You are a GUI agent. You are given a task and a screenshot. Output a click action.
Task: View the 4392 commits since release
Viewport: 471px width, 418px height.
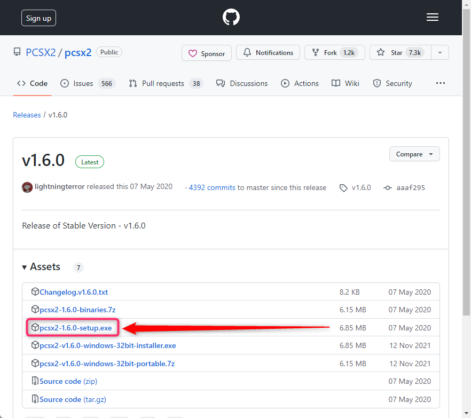click(212, 188)
